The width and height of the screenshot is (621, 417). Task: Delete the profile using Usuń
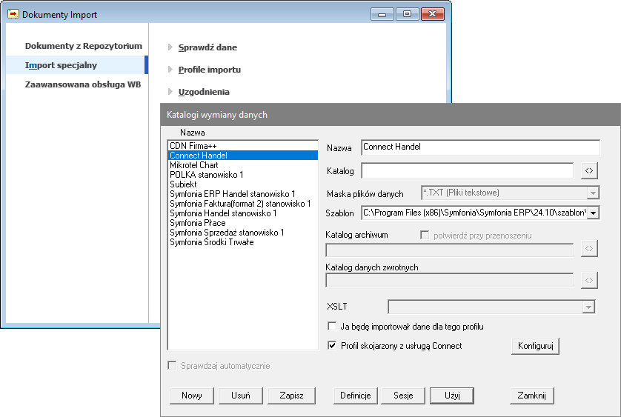[241, 396]
